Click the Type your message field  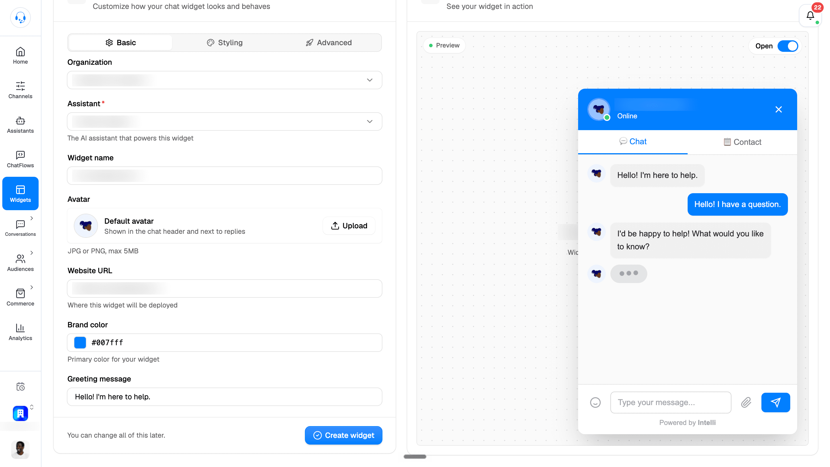coord(671,402)
